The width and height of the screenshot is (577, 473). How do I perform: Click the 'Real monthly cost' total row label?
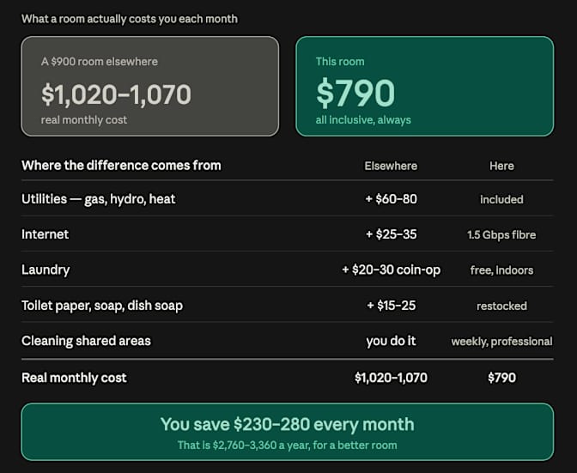coord(74,378)
